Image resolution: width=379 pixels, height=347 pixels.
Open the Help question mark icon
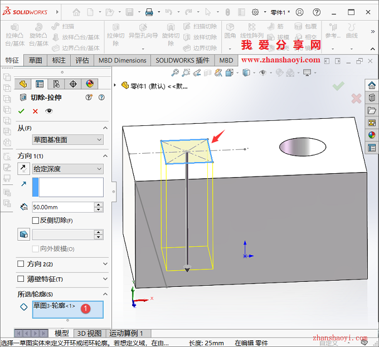(x=317, y=12)
